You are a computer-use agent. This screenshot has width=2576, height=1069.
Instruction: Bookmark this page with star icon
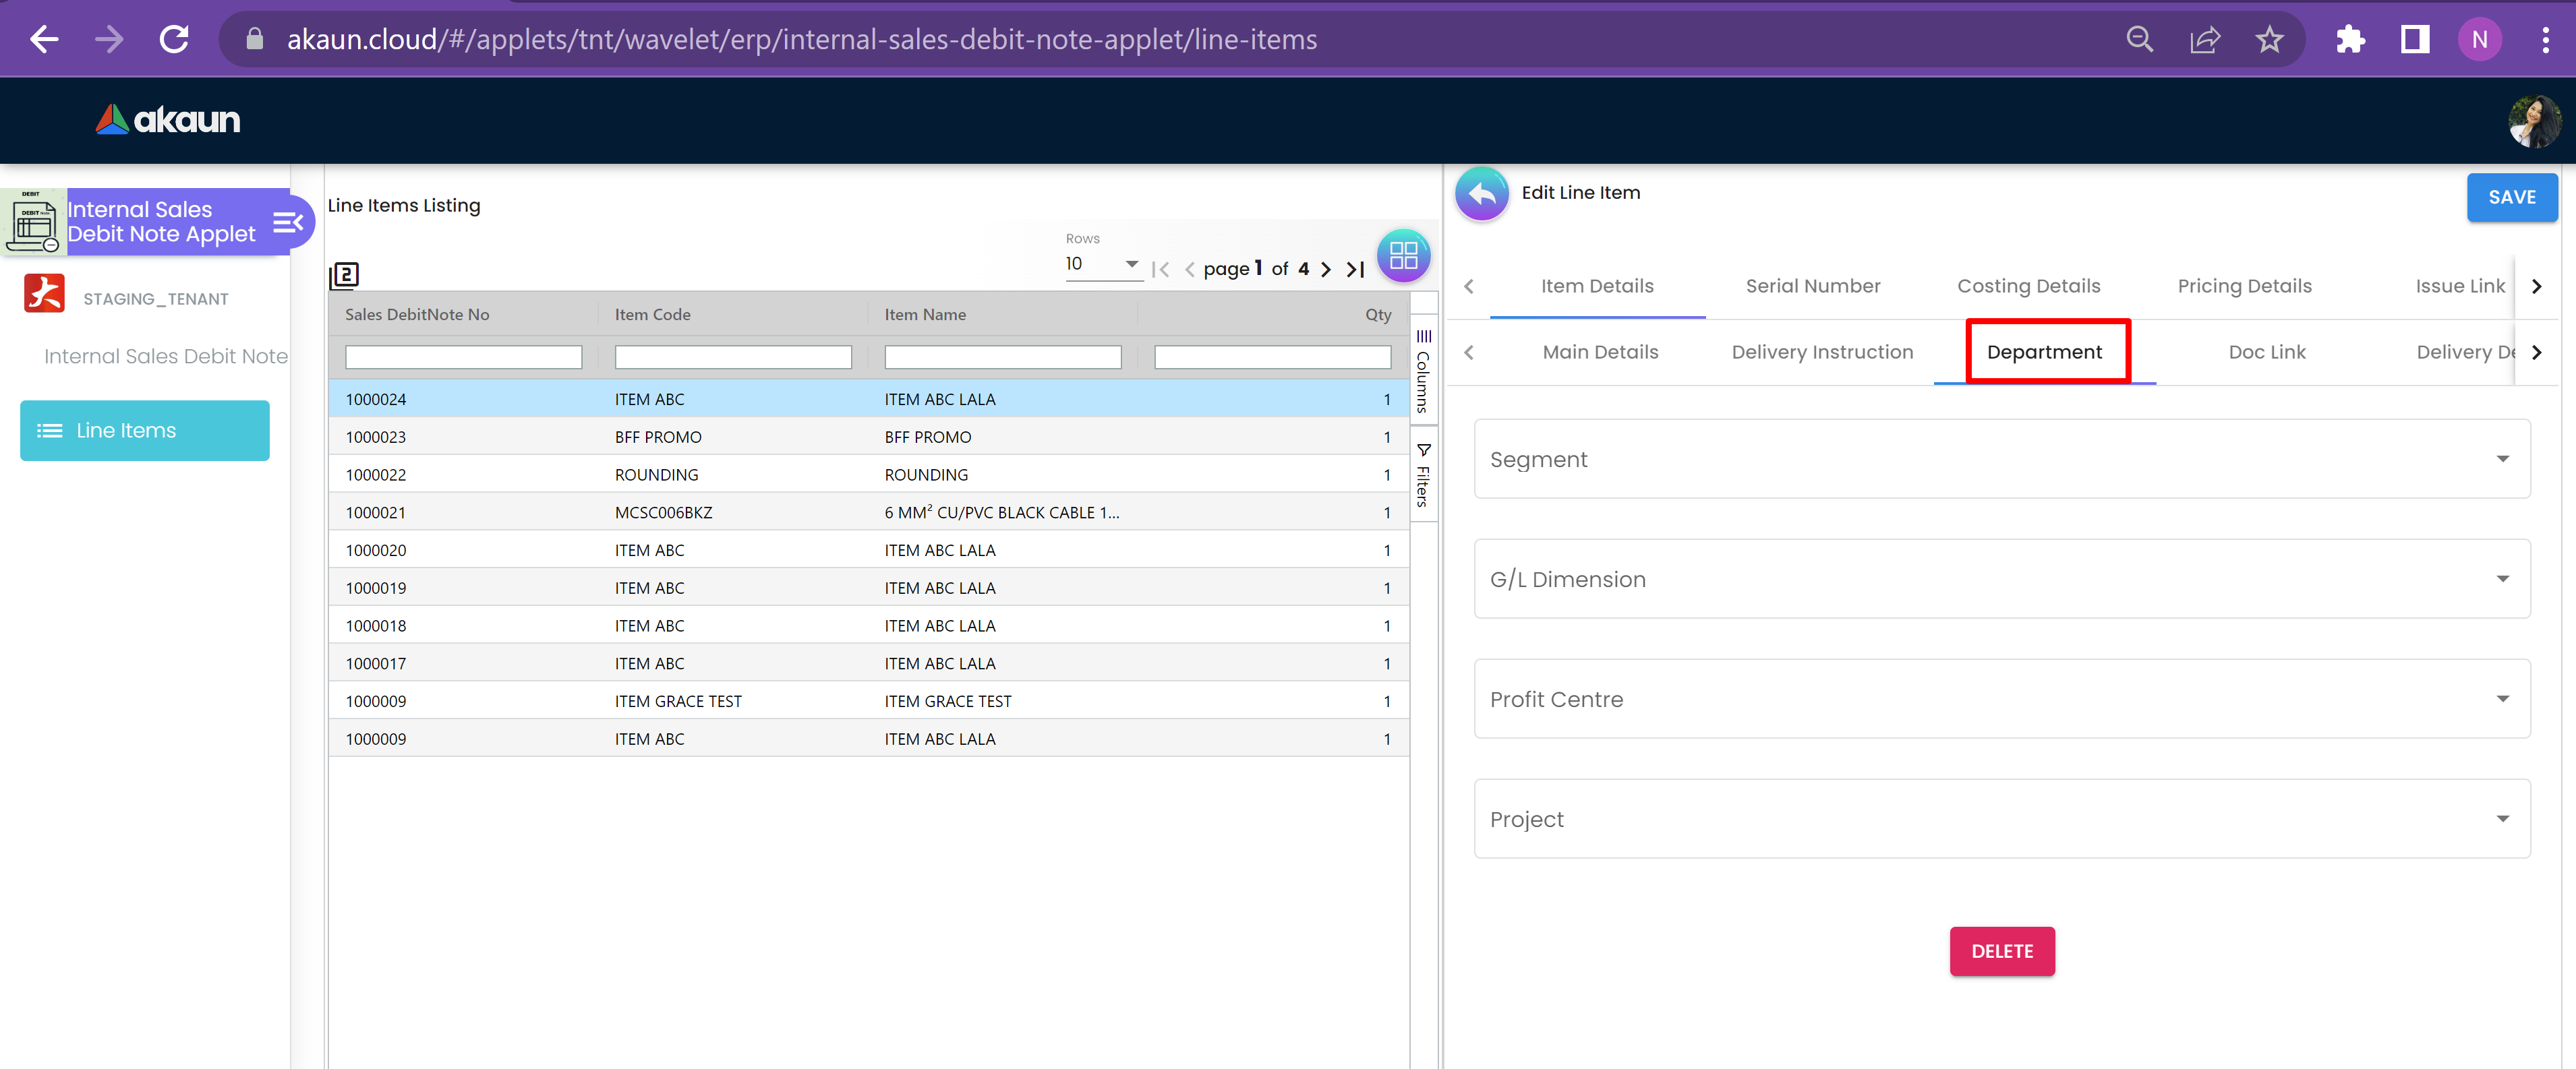(x=2269, y=40)
